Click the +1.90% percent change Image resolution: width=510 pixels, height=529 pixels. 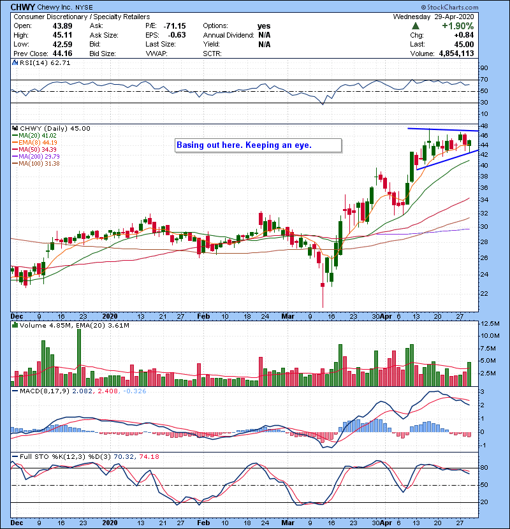(x=458, y=26)
